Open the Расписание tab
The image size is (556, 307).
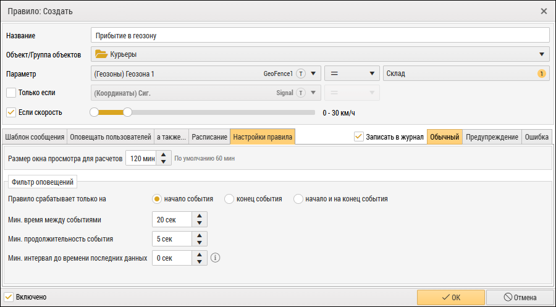(x=209, y=137)
